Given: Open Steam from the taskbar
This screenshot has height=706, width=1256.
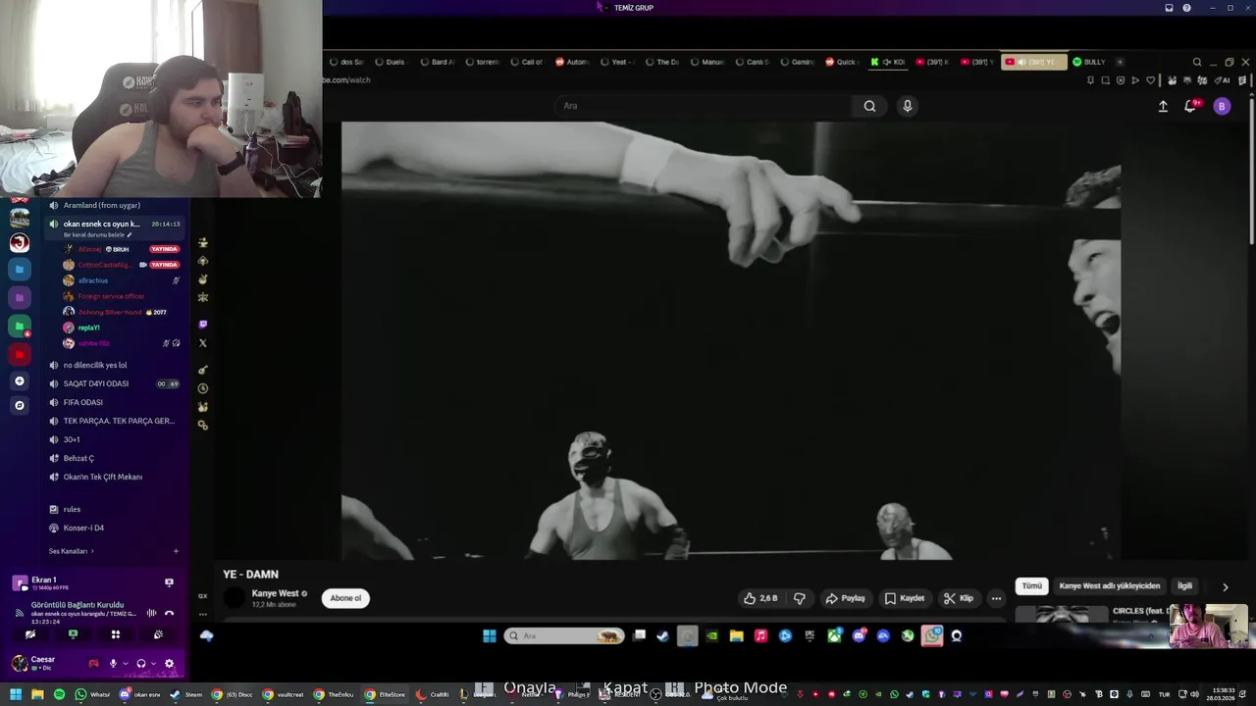Looking at the screenshot, I should click(x=184, y=694).
